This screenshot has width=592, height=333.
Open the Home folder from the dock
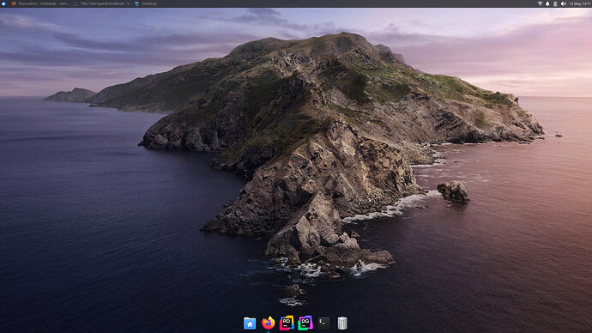[x=250, y=324]
